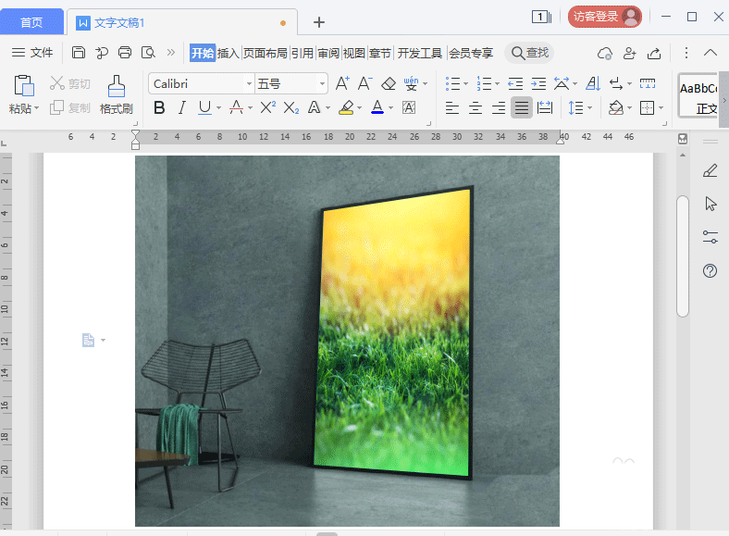The height and width of the screenshot is (536, 729).
Task: Click the superscript X² icon
Action: 267,108
